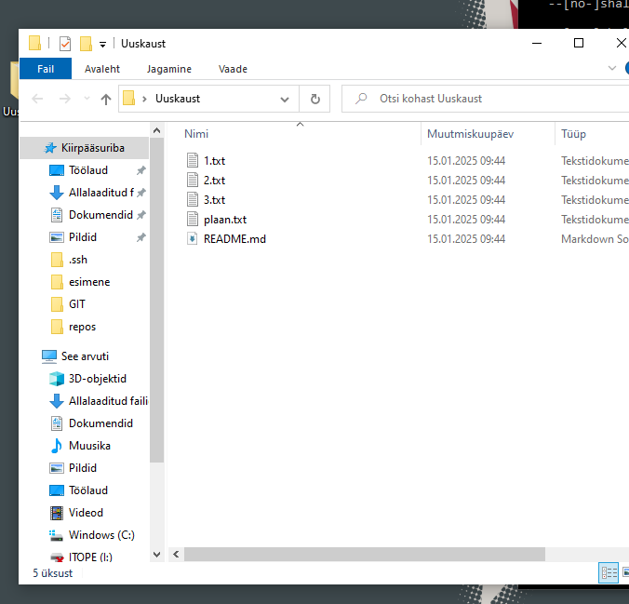
Task: Click the horizontal scrollbar in file list
Action: 363,554
